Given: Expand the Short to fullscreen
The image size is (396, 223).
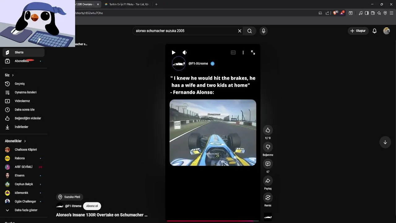Looking at the screenshot, I should pos(253,53).
